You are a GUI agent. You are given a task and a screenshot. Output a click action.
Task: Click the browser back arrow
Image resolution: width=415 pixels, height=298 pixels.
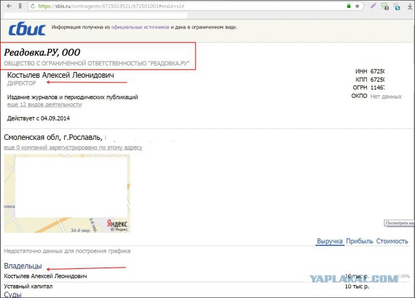coord(9,6)
